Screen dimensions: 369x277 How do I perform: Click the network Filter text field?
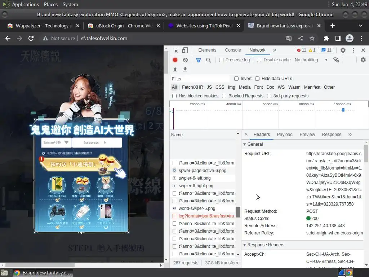coord(200,79)
